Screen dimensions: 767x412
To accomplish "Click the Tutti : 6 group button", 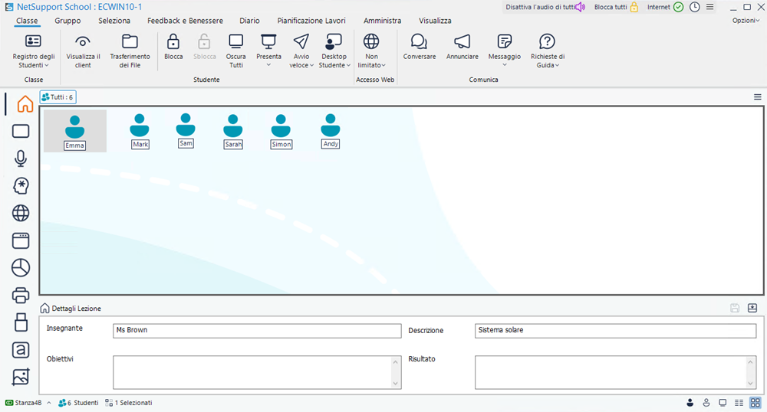I will (x=58, y=97).
